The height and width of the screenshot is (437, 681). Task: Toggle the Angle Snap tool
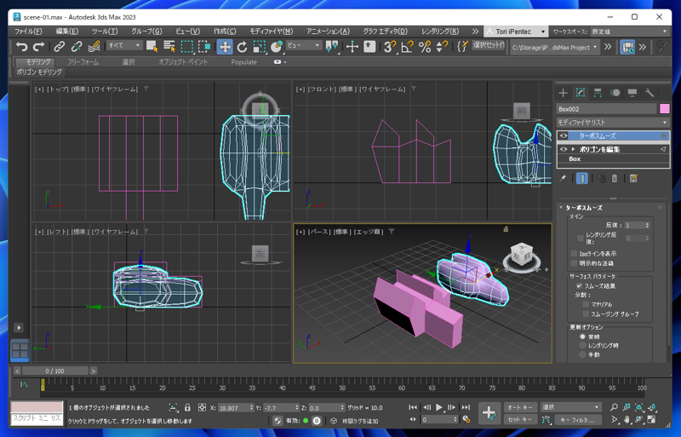(x=408, y=47)
